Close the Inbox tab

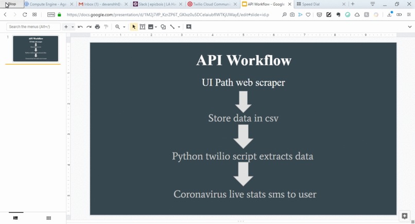click(x=126, y=4)
